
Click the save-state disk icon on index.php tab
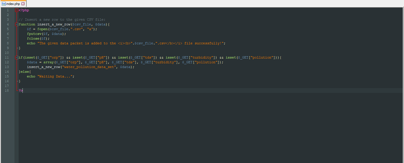4,4
